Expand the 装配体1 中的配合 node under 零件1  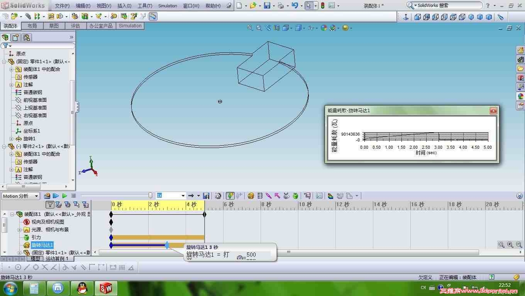click(12, 69)
